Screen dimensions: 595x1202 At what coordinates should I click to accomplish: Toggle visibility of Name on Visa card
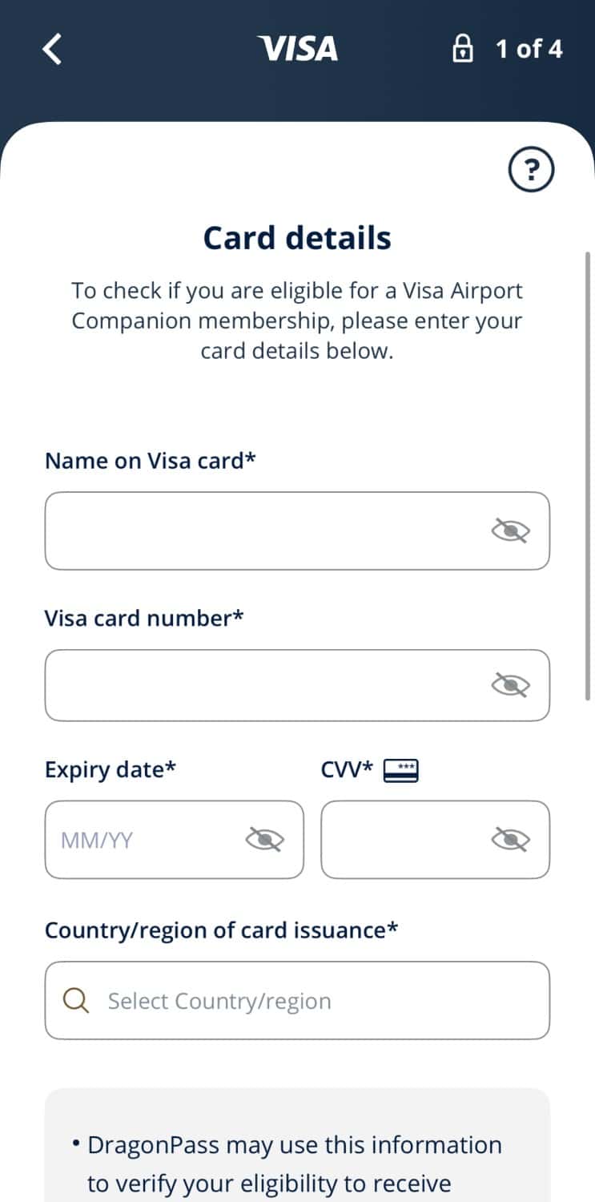510,530
